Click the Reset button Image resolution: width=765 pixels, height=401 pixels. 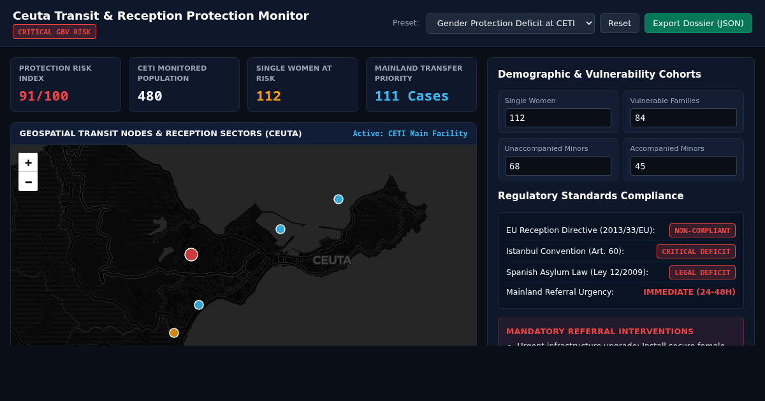(620, 23)
